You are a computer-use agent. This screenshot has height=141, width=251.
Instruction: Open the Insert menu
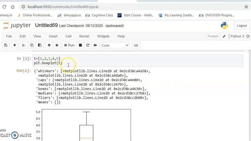(x=53, y=36)
